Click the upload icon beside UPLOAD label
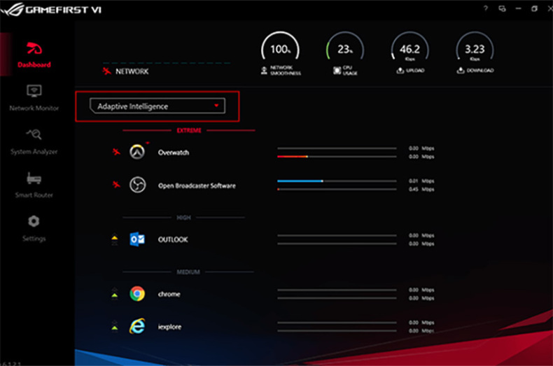 pos(400,71)
